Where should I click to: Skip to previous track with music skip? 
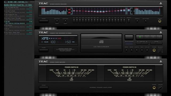139,43
